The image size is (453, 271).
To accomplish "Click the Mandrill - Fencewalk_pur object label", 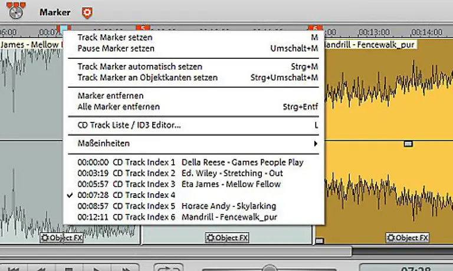I will pyautogui.click(x=370, y=45).
